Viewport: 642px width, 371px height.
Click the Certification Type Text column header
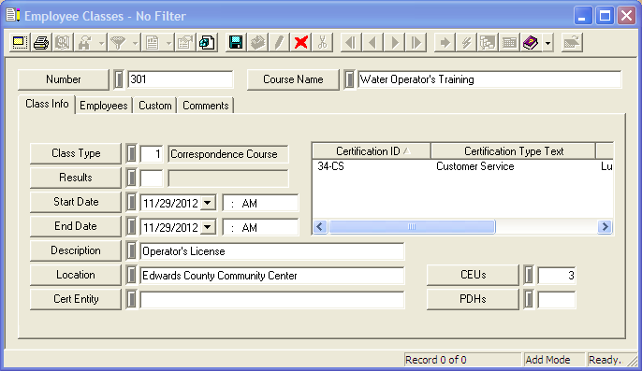coord(514,151)
